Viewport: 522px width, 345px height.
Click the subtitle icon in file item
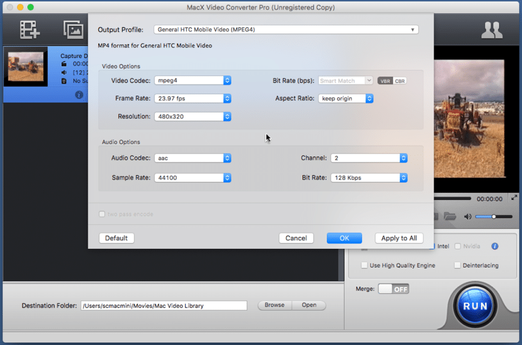point(64,81)
